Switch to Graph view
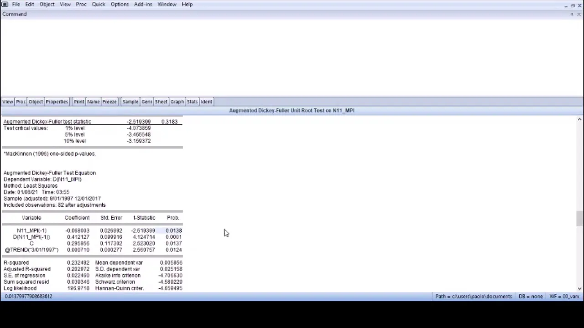584x328 pixels. pos(177,102)
